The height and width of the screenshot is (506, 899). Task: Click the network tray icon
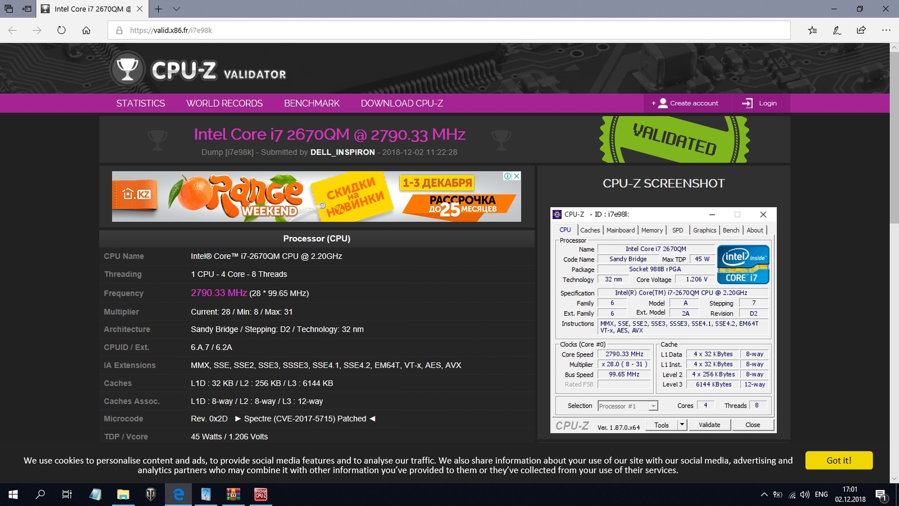792,495
